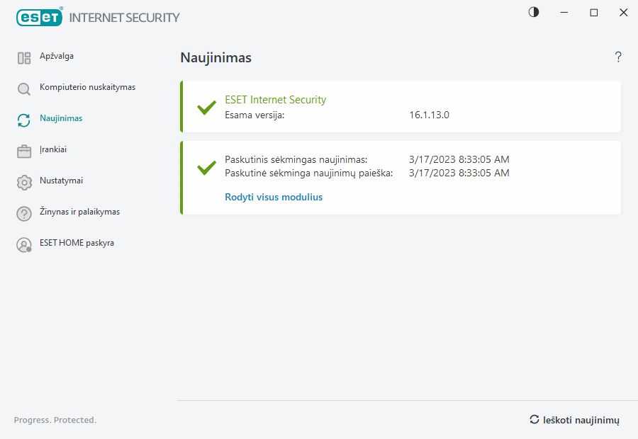Open the Kompiuterio nuskaitymas section

pyautogui.click(x=87, y=87)
